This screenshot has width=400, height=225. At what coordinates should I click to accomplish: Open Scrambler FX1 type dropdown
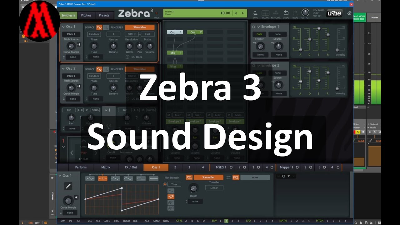point(208,177)
